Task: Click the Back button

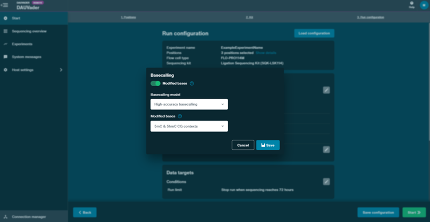Action: [x=85, y=213]
